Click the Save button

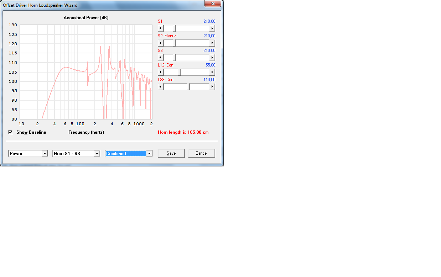tap(171, 153)
